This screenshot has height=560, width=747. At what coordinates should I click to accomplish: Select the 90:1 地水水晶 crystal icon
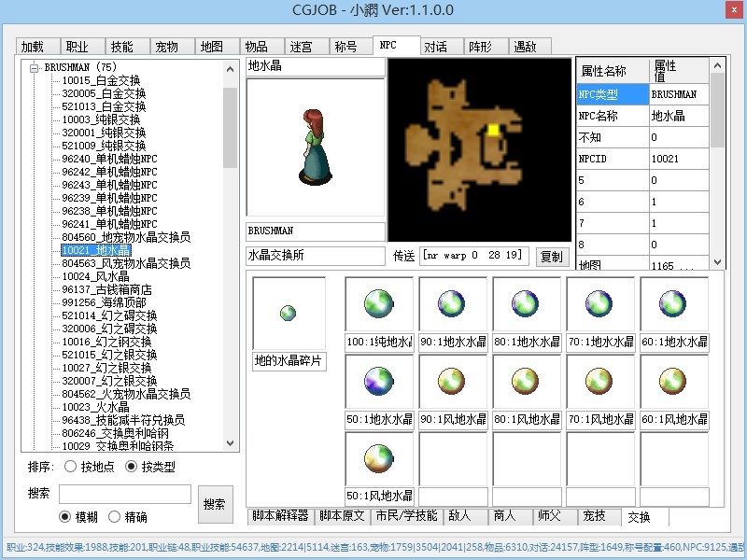click(x=452, y=304)
